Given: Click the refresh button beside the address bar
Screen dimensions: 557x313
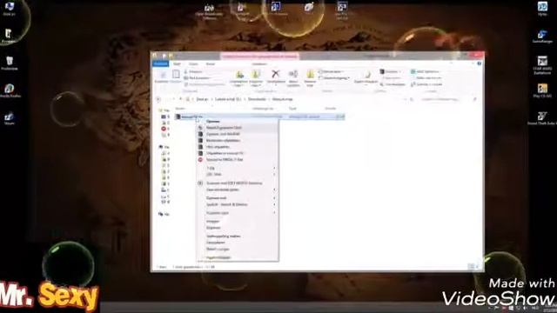Looking at the screenshot, I should (x=412, y=99).
